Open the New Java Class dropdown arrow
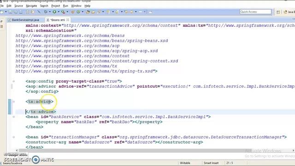The width and height of the screenshot is (295, 166). (x=83, y=12)
